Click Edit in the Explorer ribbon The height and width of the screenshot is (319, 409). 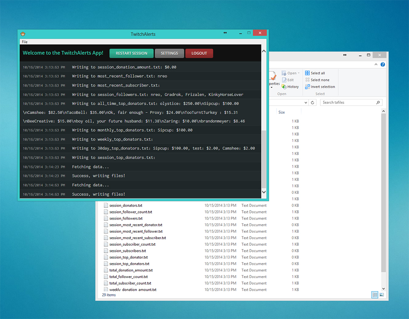pos(288,80)
